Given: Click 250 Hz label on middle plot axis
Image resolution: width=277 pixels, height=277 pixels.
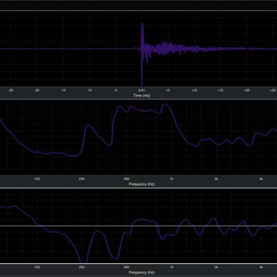Looking at the screenshot, I should click(x=82, y=179).
